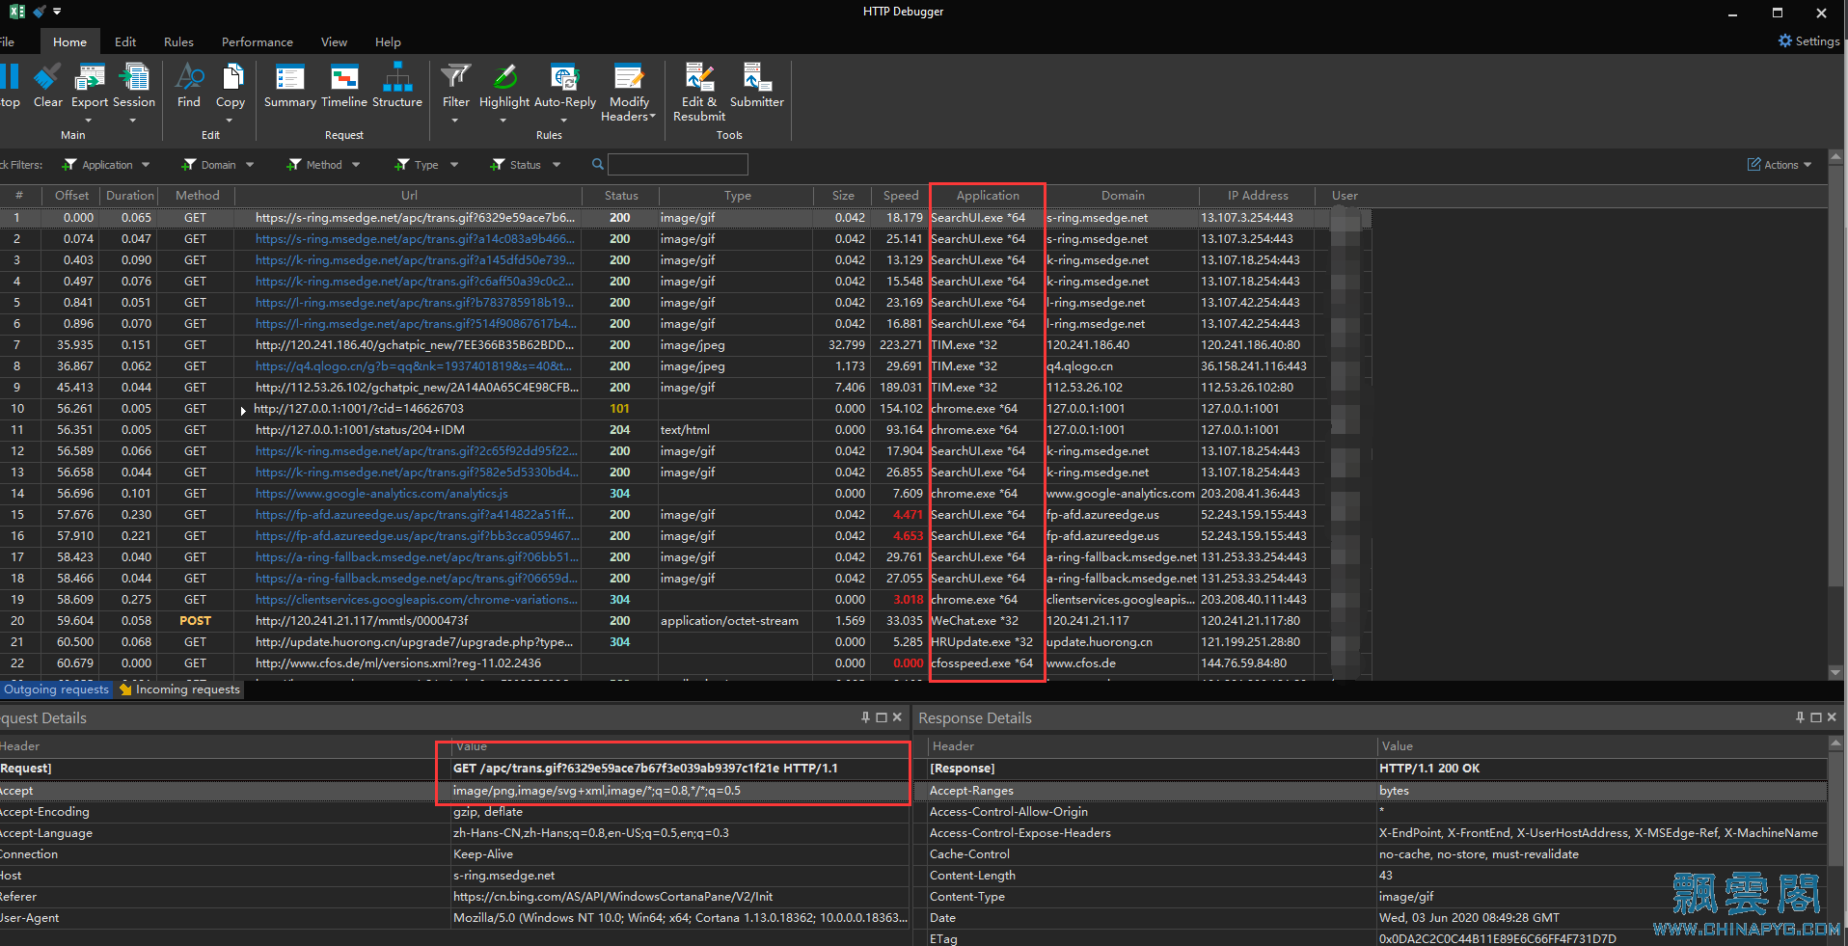Open the Edit menu tab
Image resolution: width=1848 pixels, height=946 pixels.
pos(125,41)
